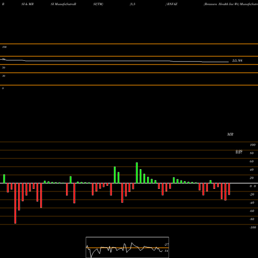Open the mini RSI chart thumbnail

(x=127, y=247)
